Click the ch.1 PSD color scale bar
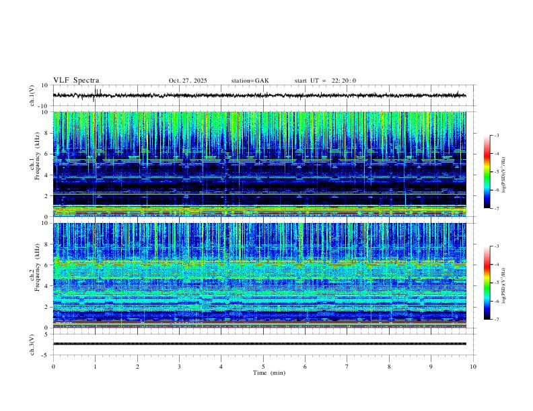Image resolution: width=533 pixels, height=411 pixels. click(x=487, y=172)
